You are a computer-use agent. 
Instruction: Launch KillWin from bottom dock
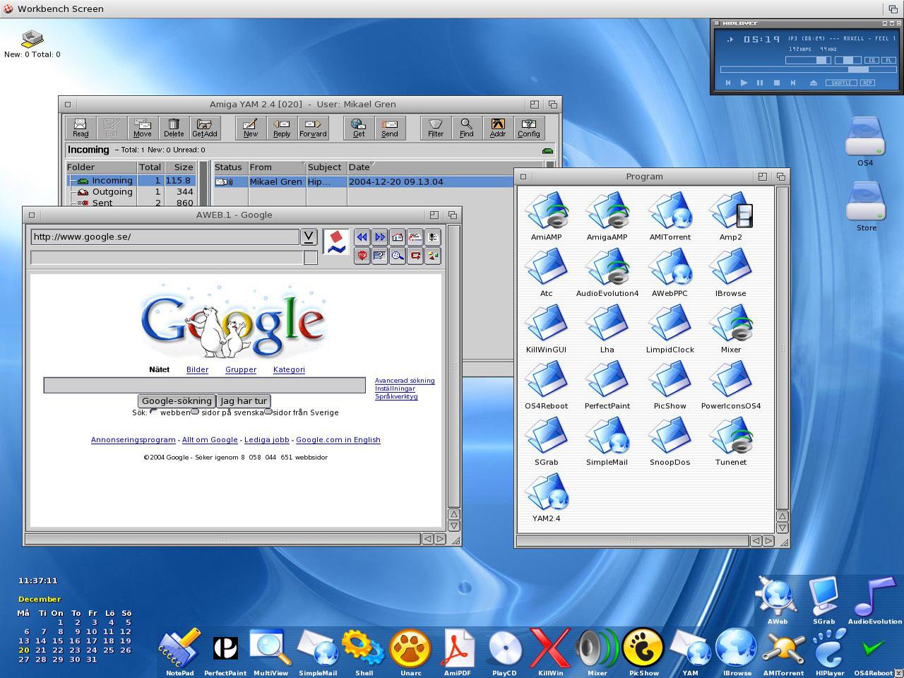point(550,653)
